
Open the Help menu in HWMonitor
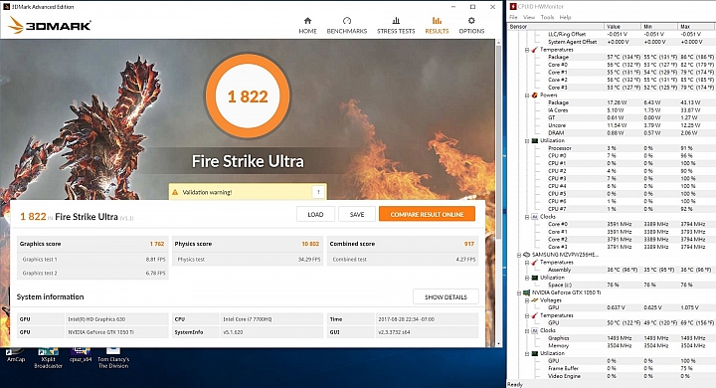coord(565,17)
